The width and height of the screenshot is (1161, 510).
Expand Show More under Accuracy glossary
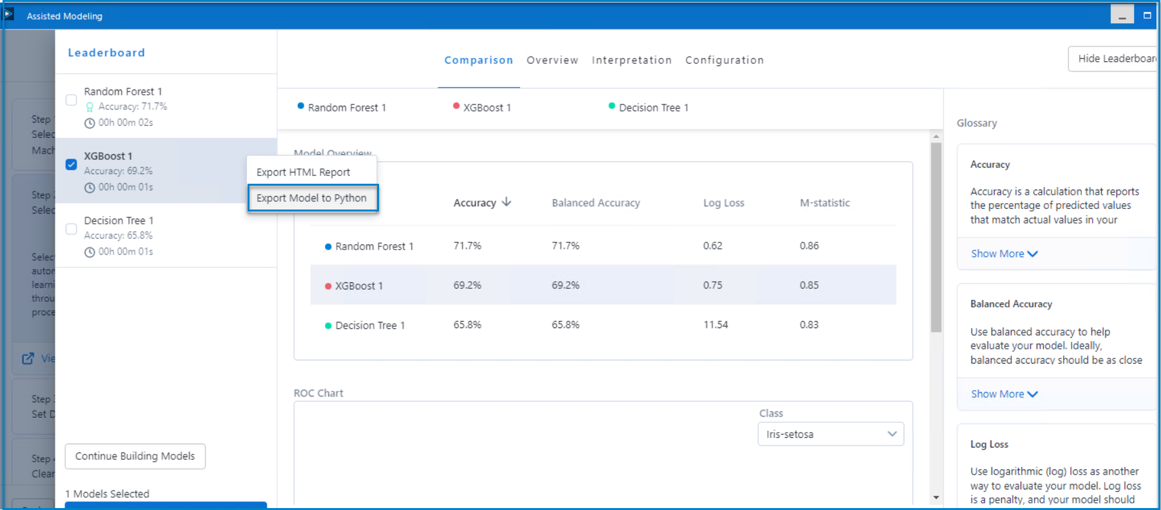pyautogui.click(x=1004, y=254)
